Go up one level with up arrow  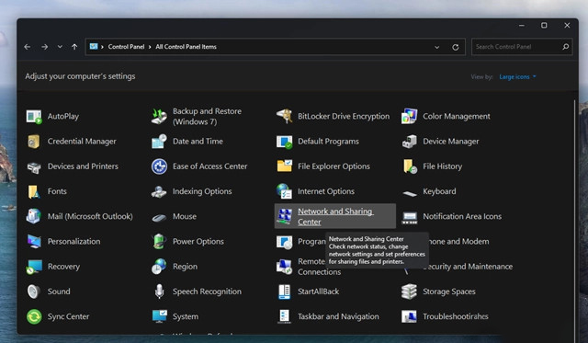pyautogui.click(x=74, y=47)
